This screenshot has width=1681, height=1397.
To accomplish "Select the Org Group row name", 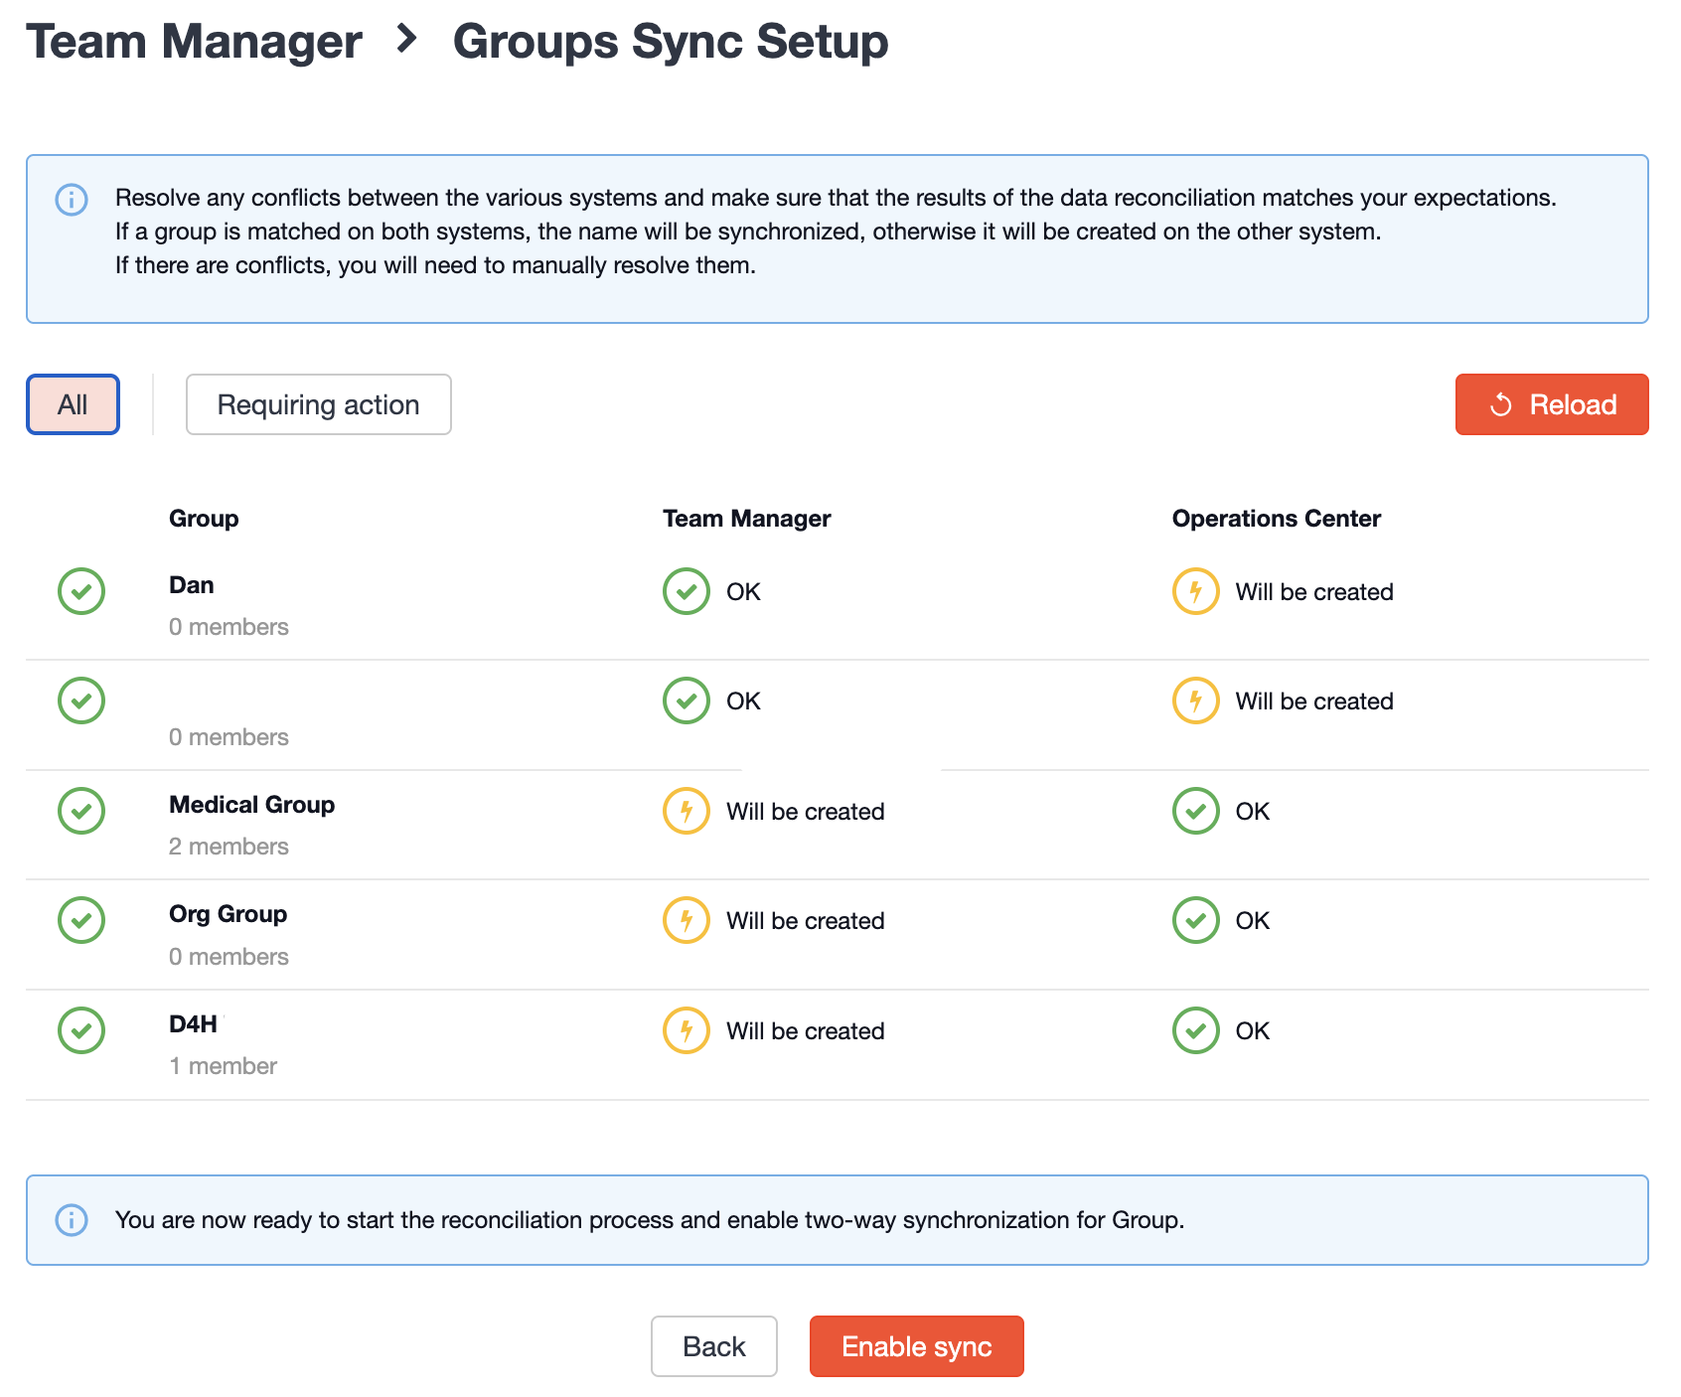I will point(228,914).
